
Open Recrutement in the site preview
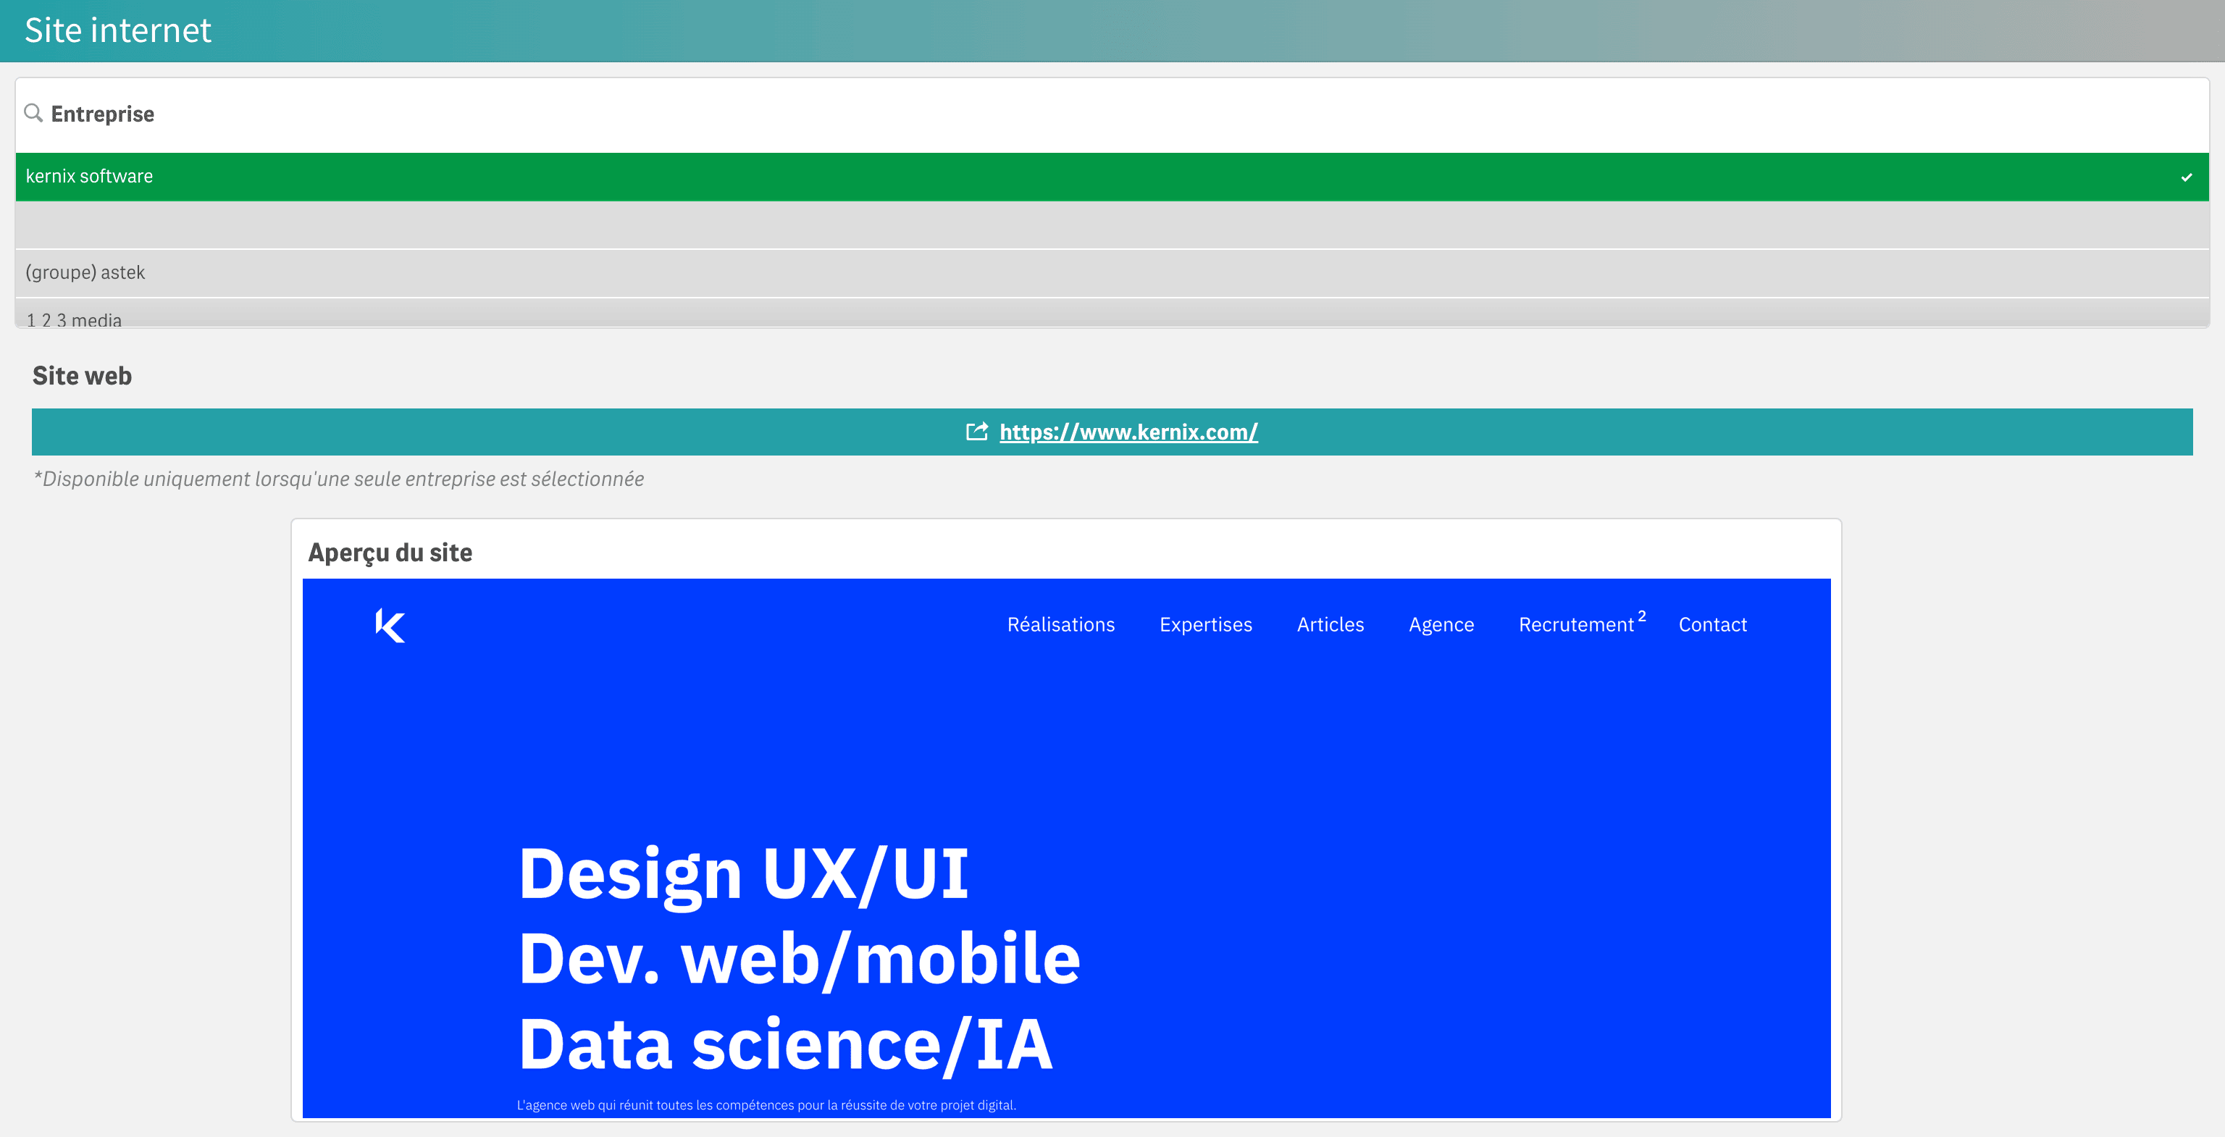[1576, 624]
